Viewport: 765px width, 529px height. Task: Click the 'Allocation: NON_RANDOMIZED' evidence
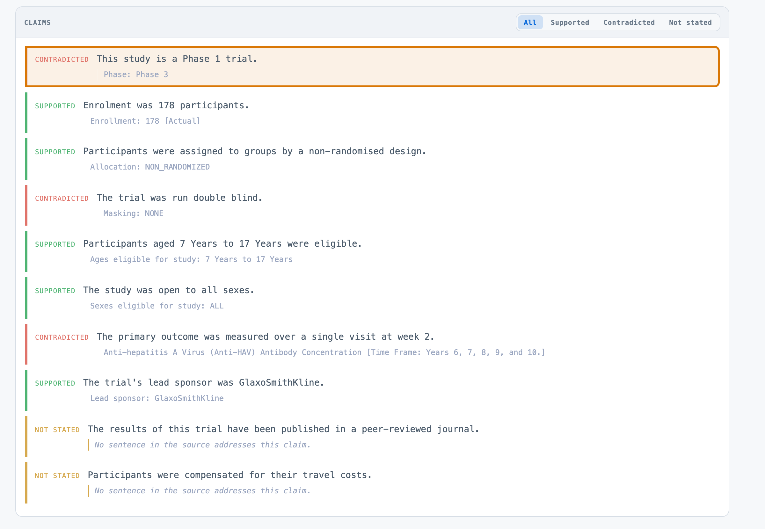click(x=150, y=167)
